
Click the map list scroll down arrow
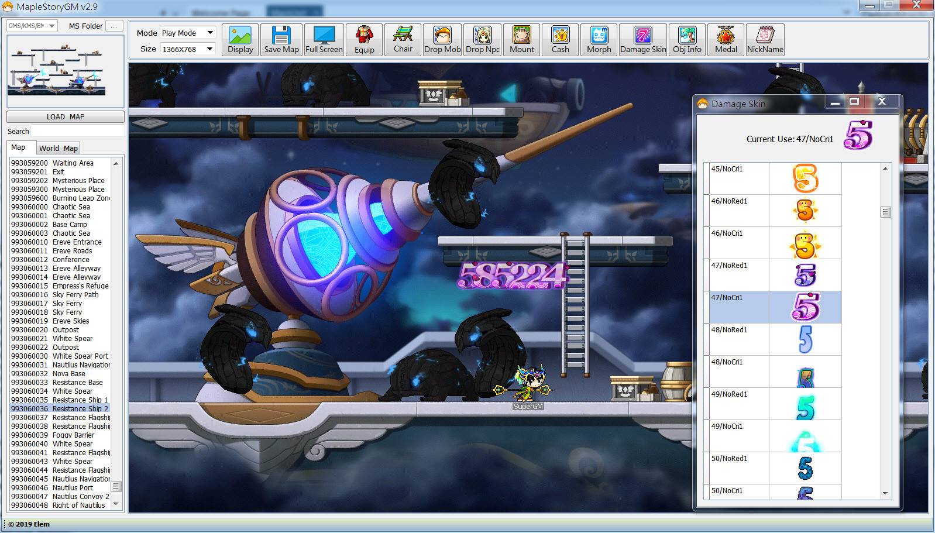[x=116, y=504]
